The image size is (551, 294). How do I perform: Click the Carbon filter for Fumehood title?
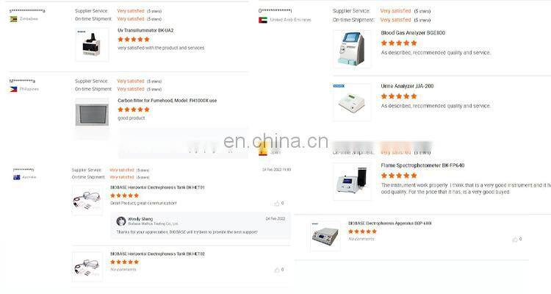(x=168, y=101)
